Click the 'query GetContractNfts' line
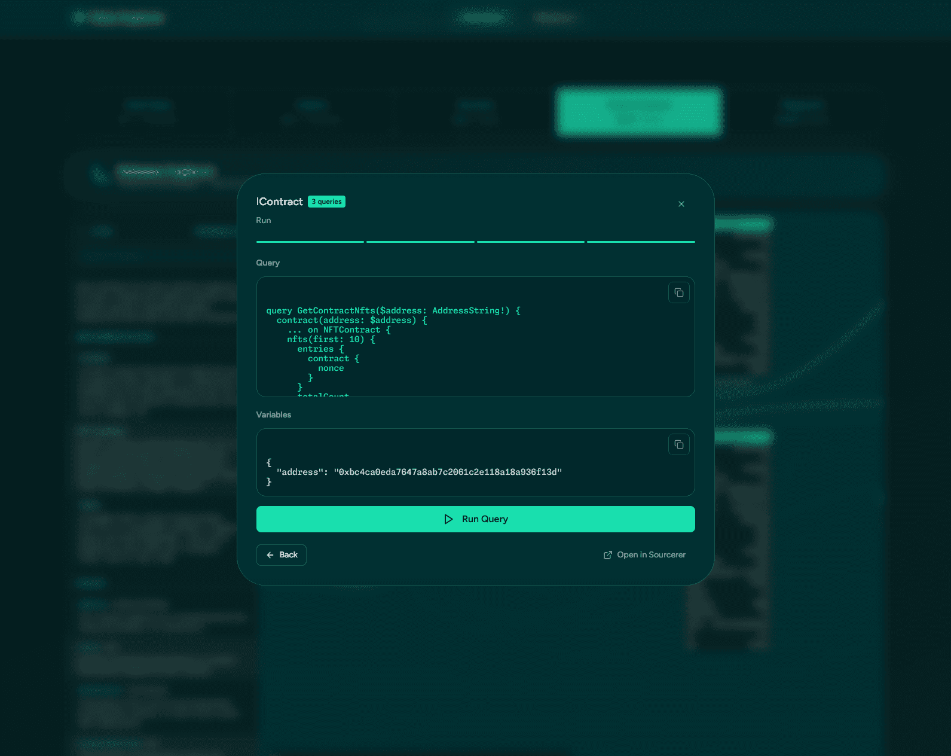Viewport: 951px width, 756px height. click(x=393, y=310)
